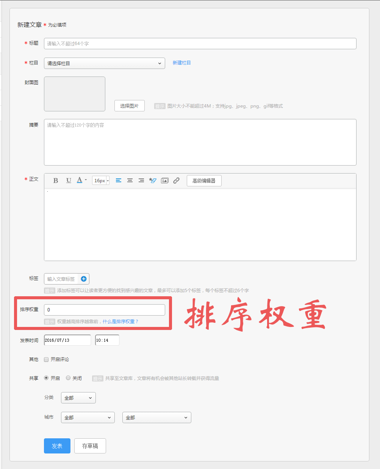Screen dimensions: 380x469
Task: Align body text to the right
Action: 141,181
